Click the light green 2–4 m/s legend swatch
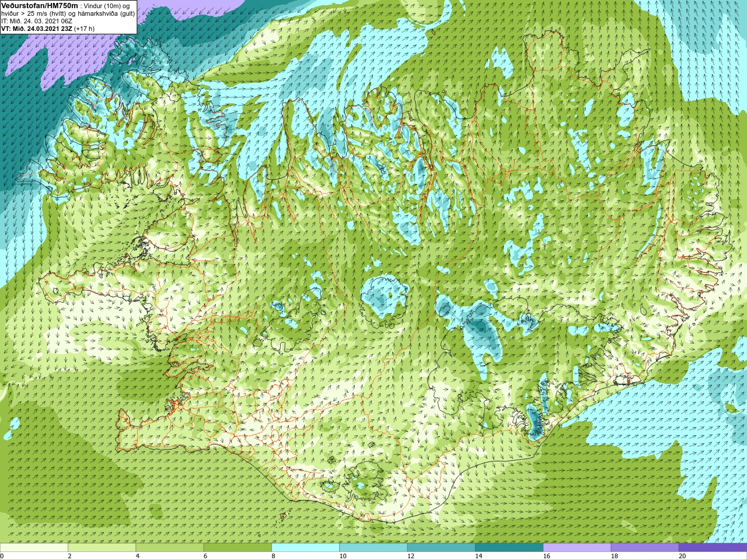This screenshot has width=747, height=560. [x=102, y=547]
